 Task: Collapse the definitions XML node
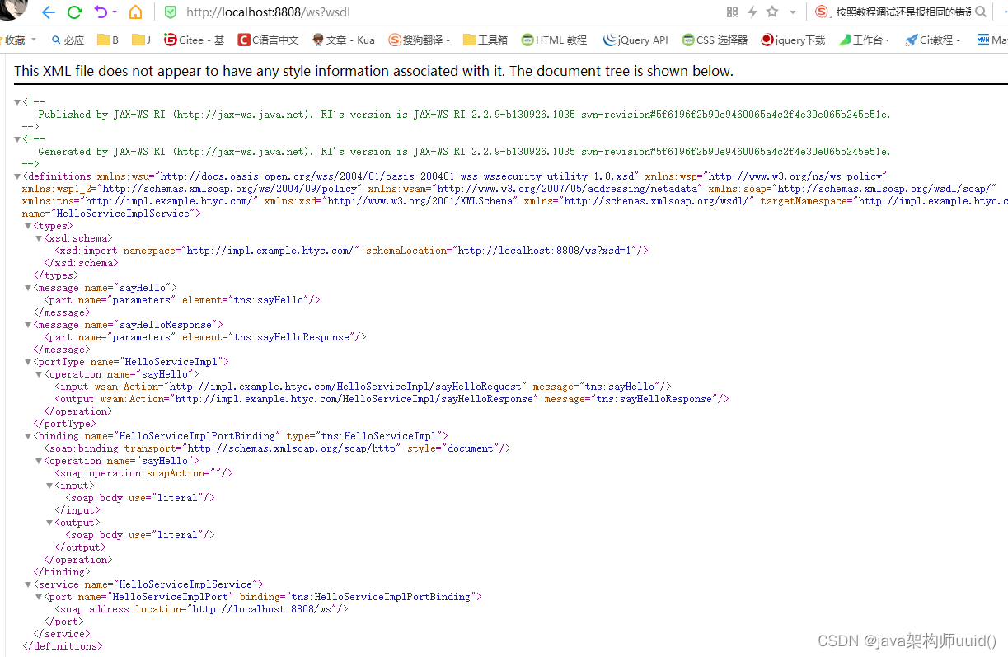[16, 176]
